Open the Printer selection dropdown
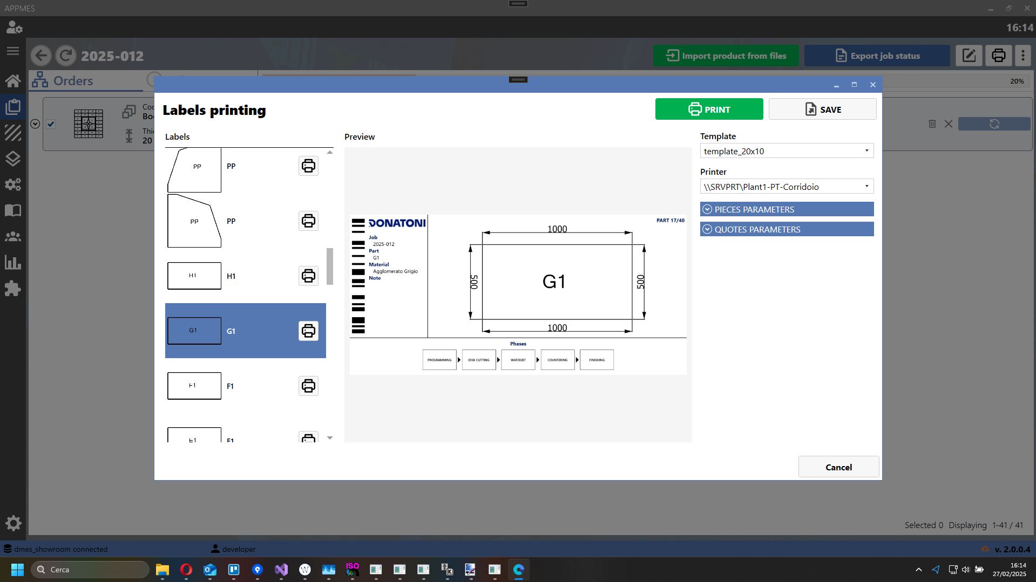The width and height of the screenshot is (1036, 582). [787, 187]
